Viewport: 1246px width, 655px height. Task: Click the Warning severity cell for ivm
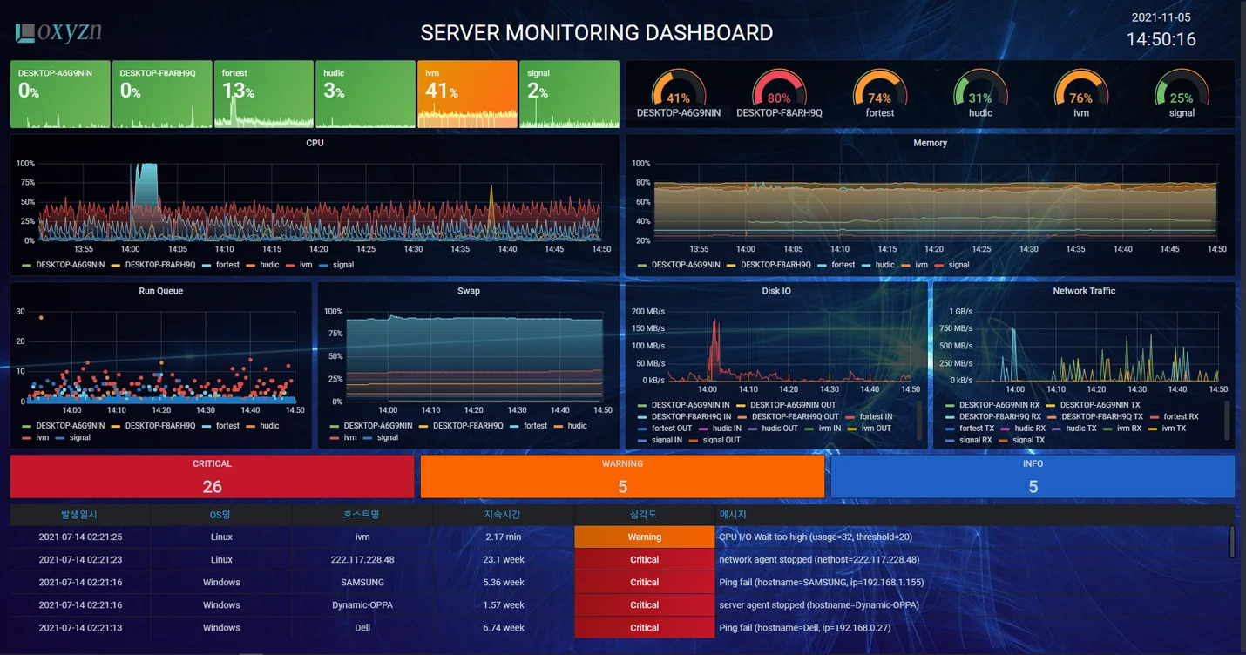[645, 537]
